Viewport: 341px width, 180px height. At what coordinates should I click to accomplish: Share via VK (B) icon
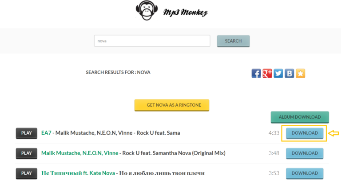click(x=289, y=74)
